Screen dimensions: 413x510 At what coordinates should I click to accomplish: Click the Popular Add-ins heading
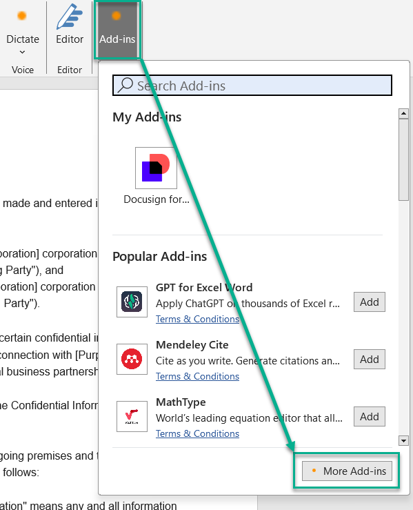click(159, 257)
